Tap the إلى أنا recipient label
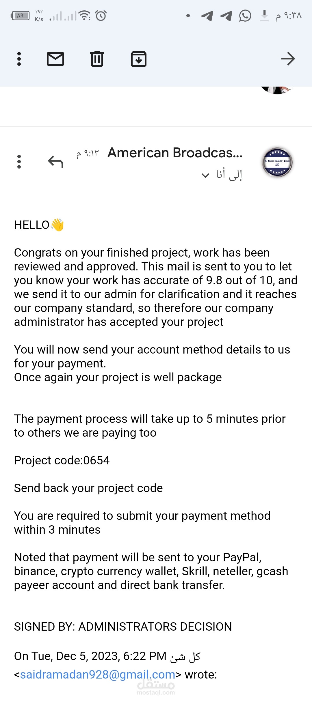The height and width of the screenshot is (710, 312). [229, 175]
